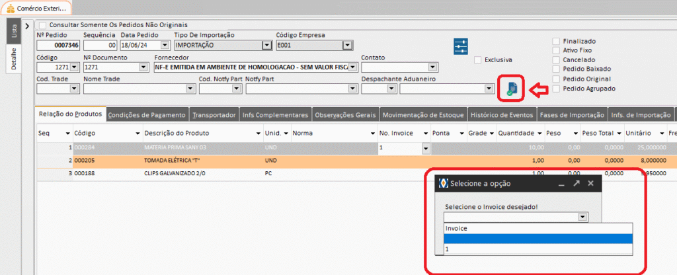Switch to the Fases de Importação tab
Screen dimensions: 677x275
[x=572, y=115]
